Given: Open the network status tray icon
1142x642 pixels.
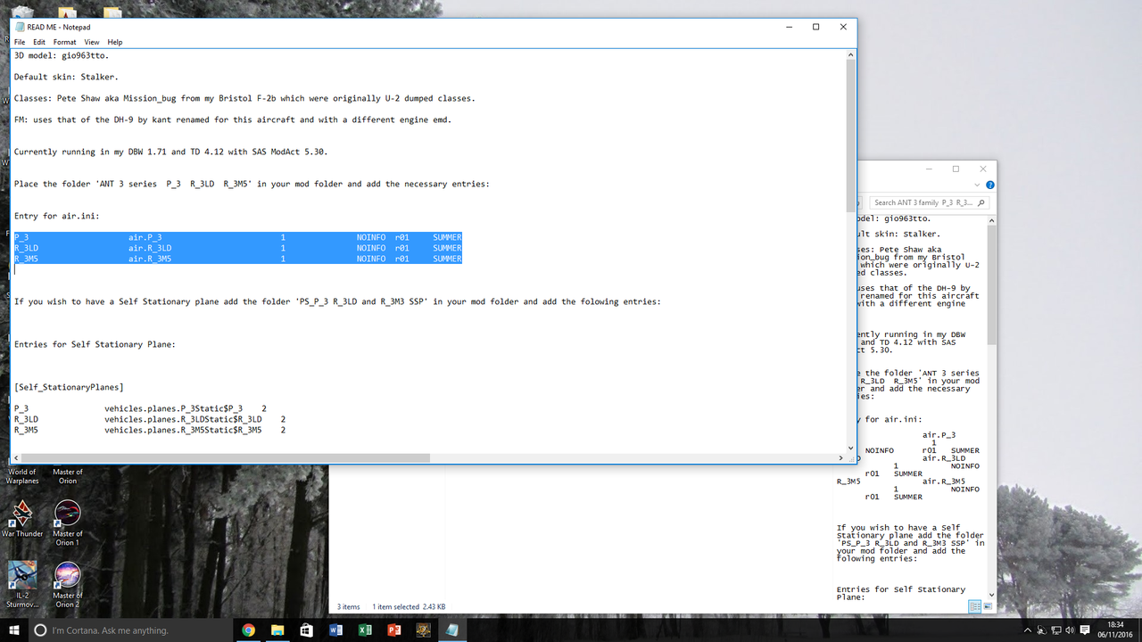Looking at the screenshot, I should tap(1055, 630).
